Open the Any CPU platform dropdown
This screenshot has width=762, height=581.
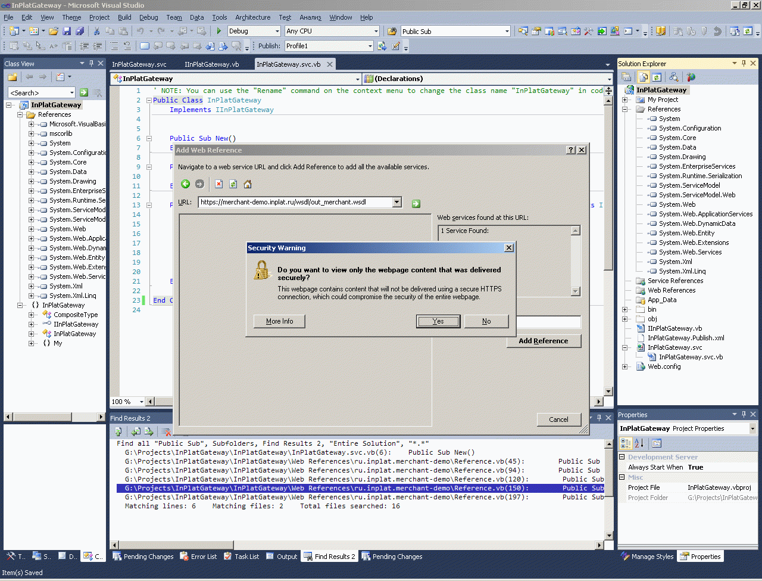(376, 31)
